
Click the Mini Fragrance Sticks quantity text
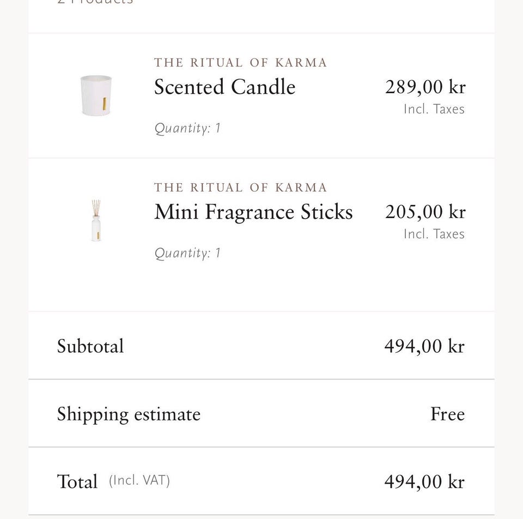pyautogui.click(x=187, y=253)
